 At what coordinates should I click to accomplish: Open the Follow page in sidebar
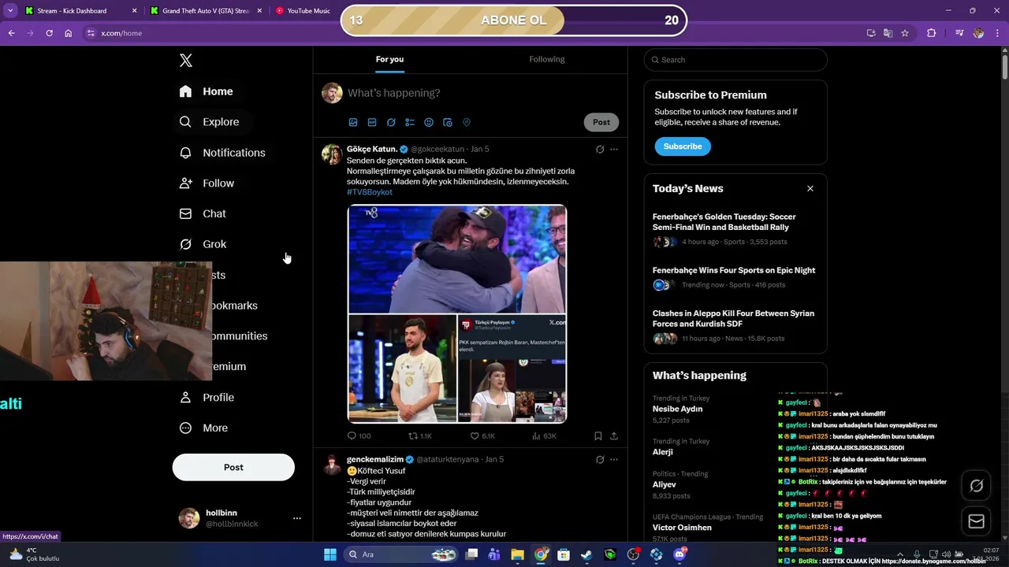(x=207, y=183)
